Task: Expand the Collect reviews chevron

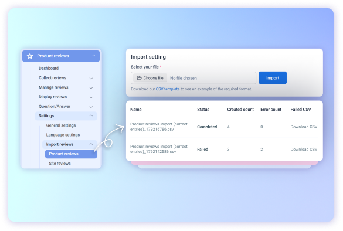Action: click(x=91, y=79)
